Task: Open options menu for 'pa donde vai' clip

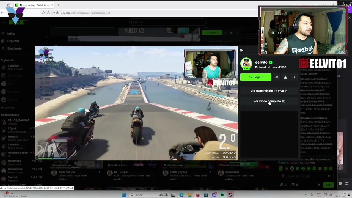Action: point(99,172)
